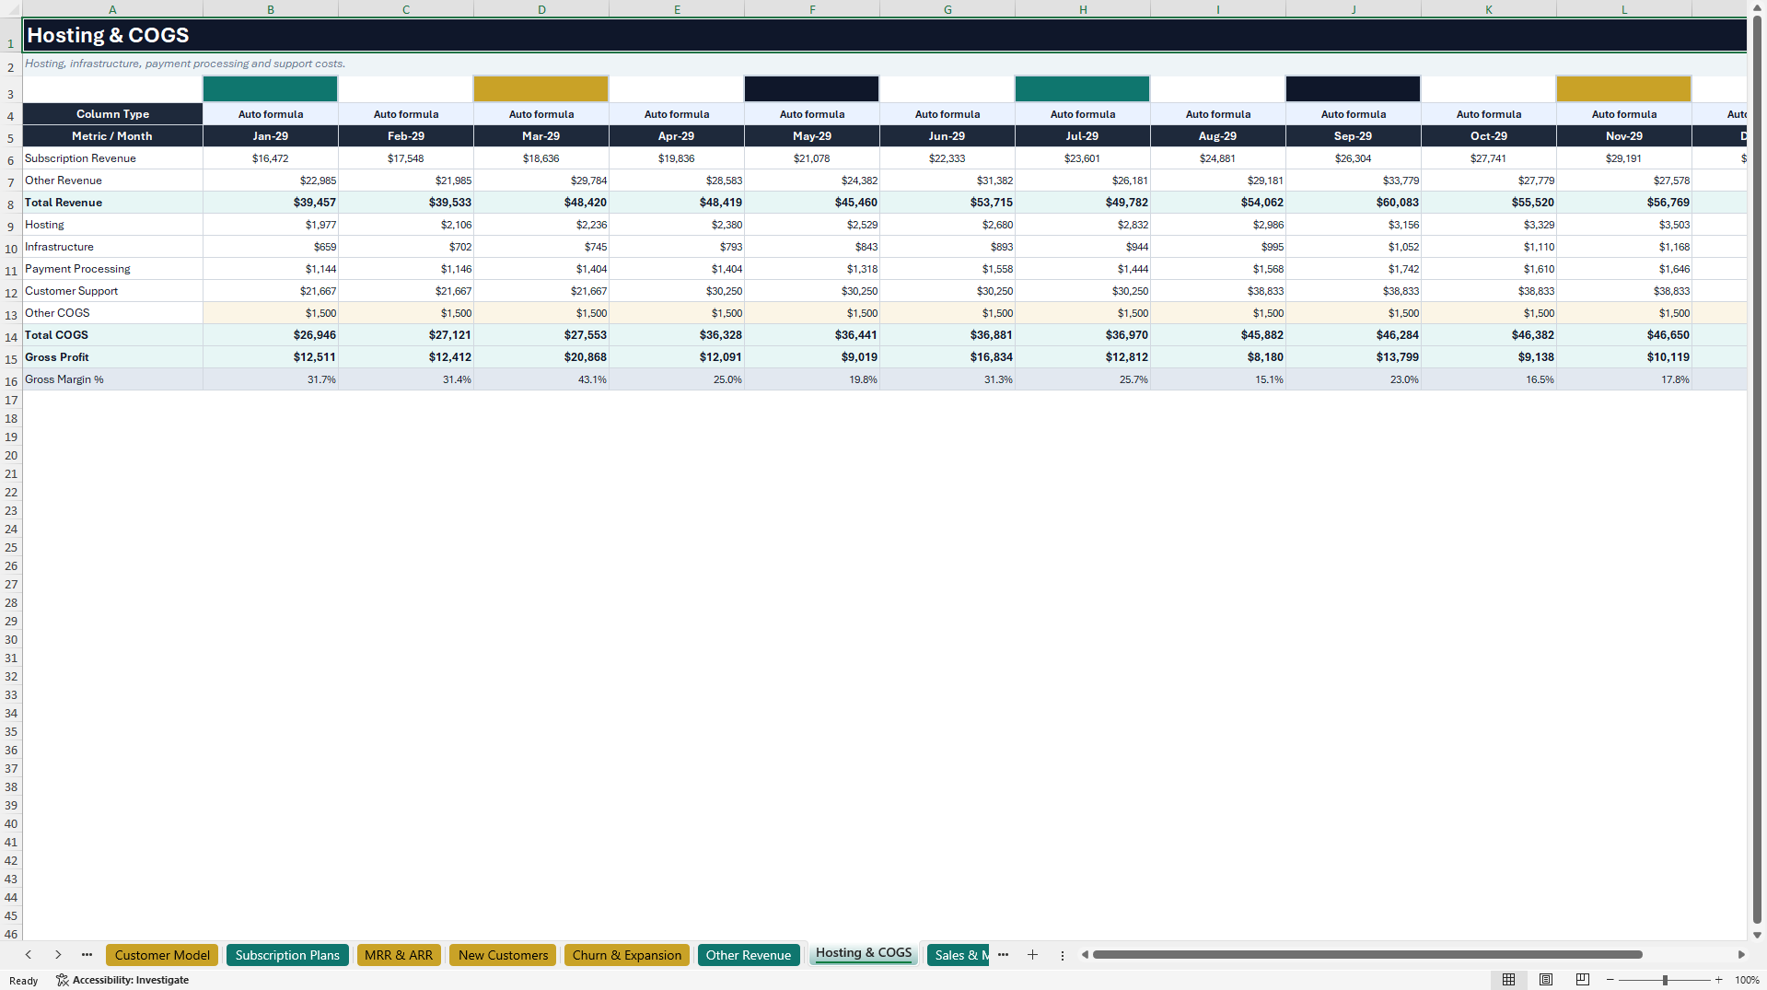Viewport: 1767px width, 990px height.
Task: Open the Sales & M sheet tab
Action: 958,955
